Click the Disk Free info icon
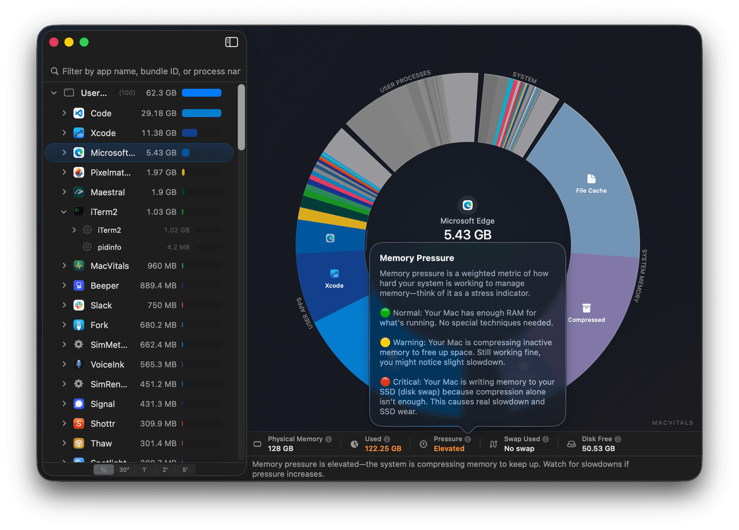Viewport: 739px width, 530px height. coord(618,439)
